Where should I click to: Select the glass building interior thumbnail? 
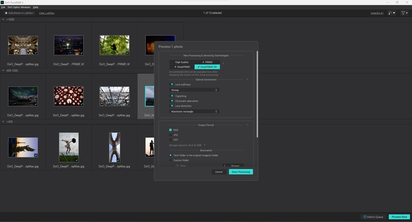click(x=114, y=96)
